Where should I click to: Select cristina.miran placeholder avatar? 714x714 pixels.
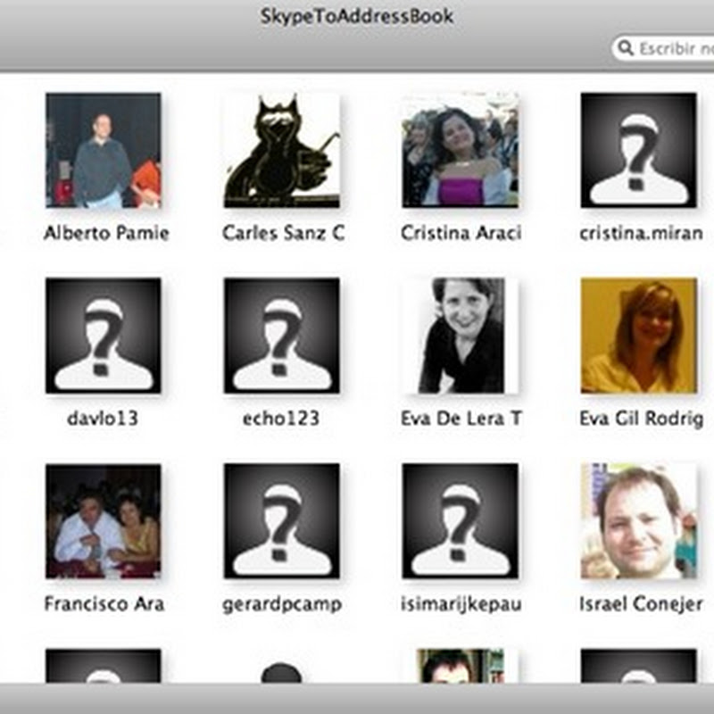pyautogui.click(x=639, y=150)
